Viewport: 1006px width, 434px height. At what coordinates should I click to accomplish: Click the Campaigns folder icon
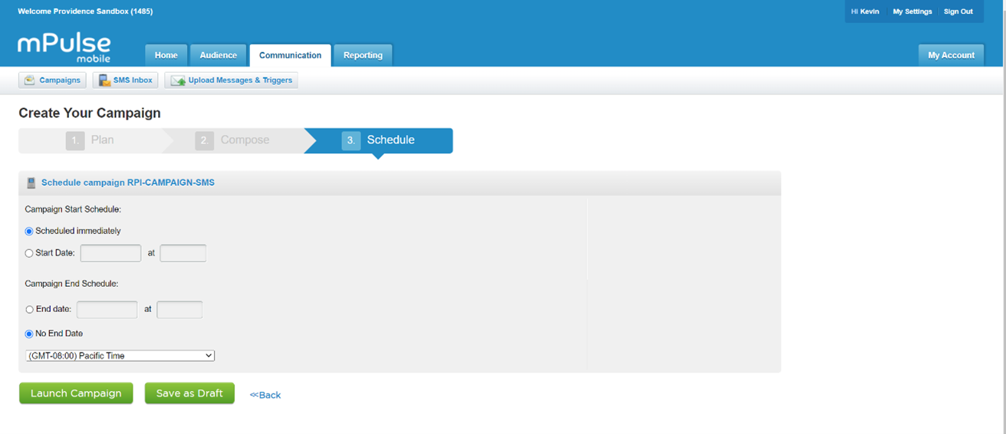click(x=29, y=81)
